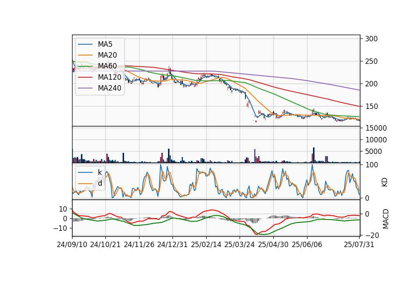Click the d legend label in KD panel
This screenshot has width=400, height=288.
coord(100,183)
